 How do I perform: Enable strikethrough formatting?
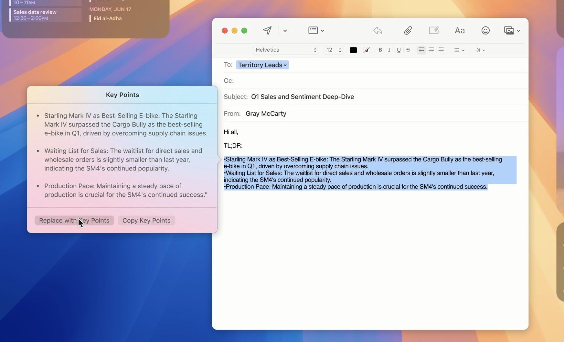408,50
